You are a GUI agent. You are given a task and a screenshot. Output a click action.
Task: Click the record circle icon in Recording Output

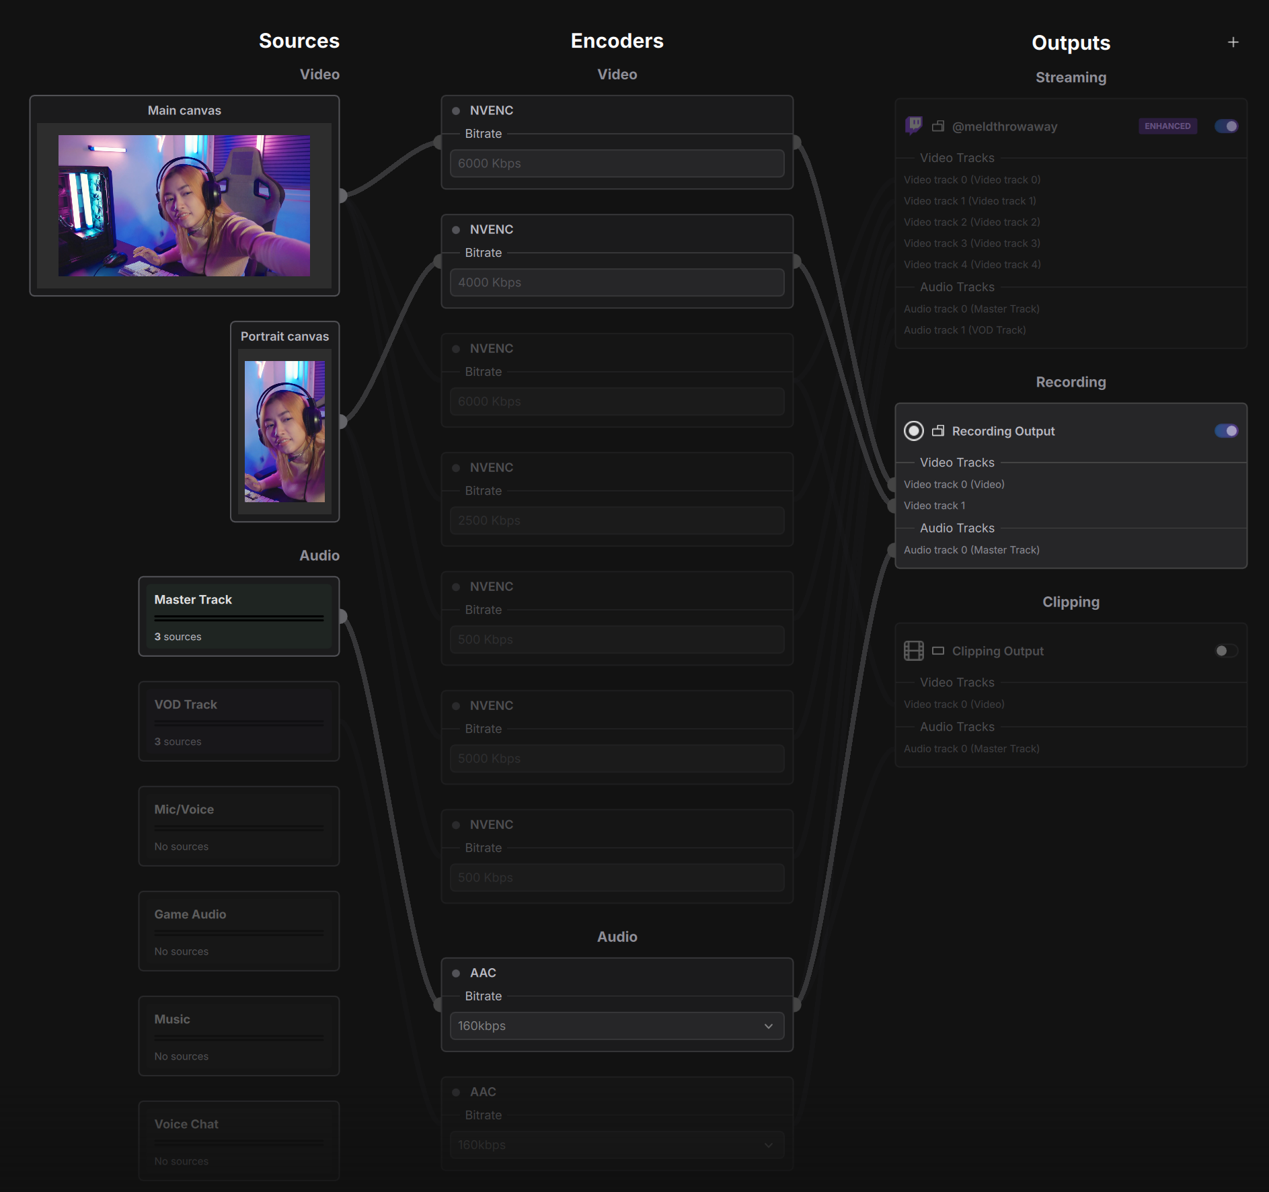pos(913,431)
